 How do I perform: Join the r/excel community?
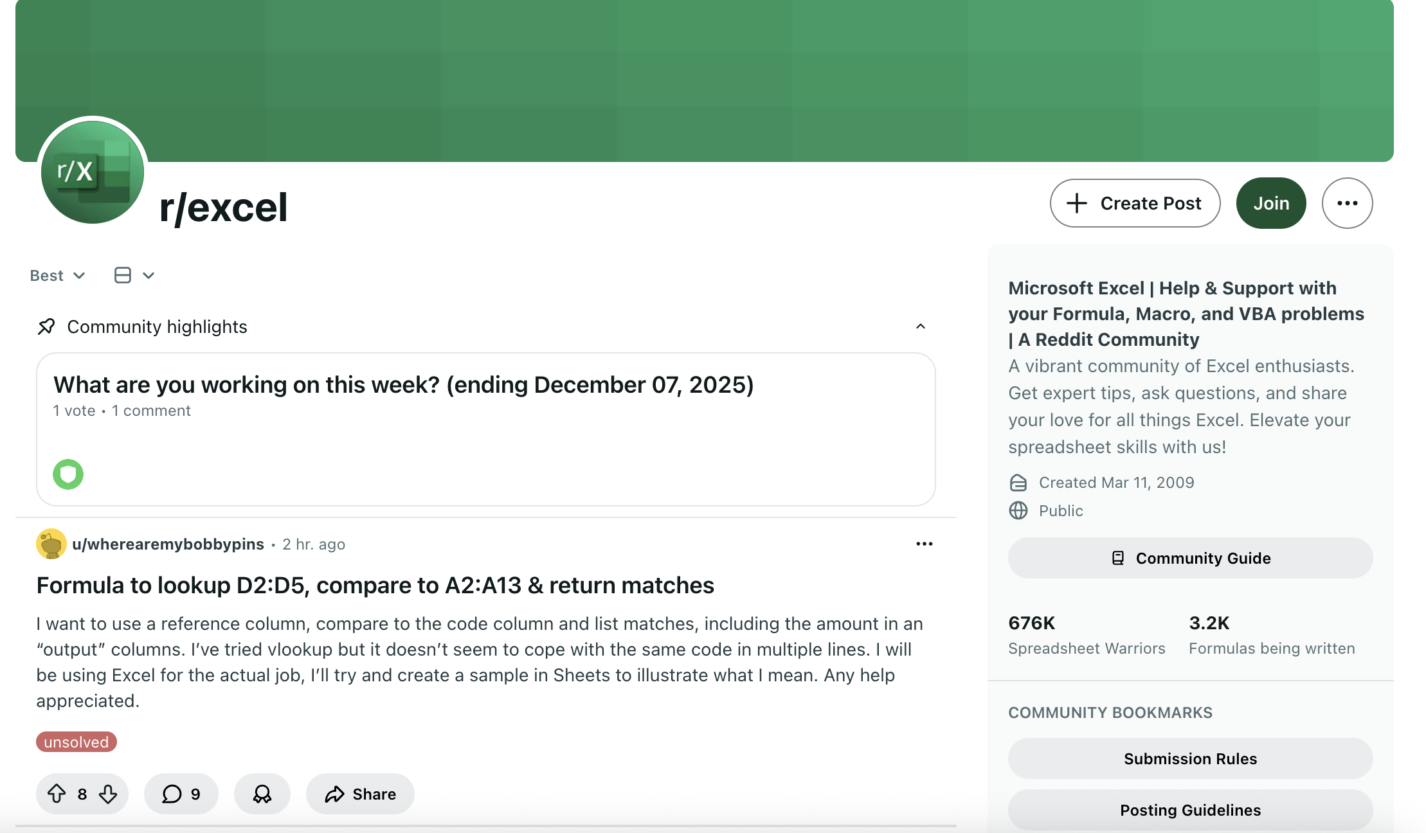tap(1270, 203)
